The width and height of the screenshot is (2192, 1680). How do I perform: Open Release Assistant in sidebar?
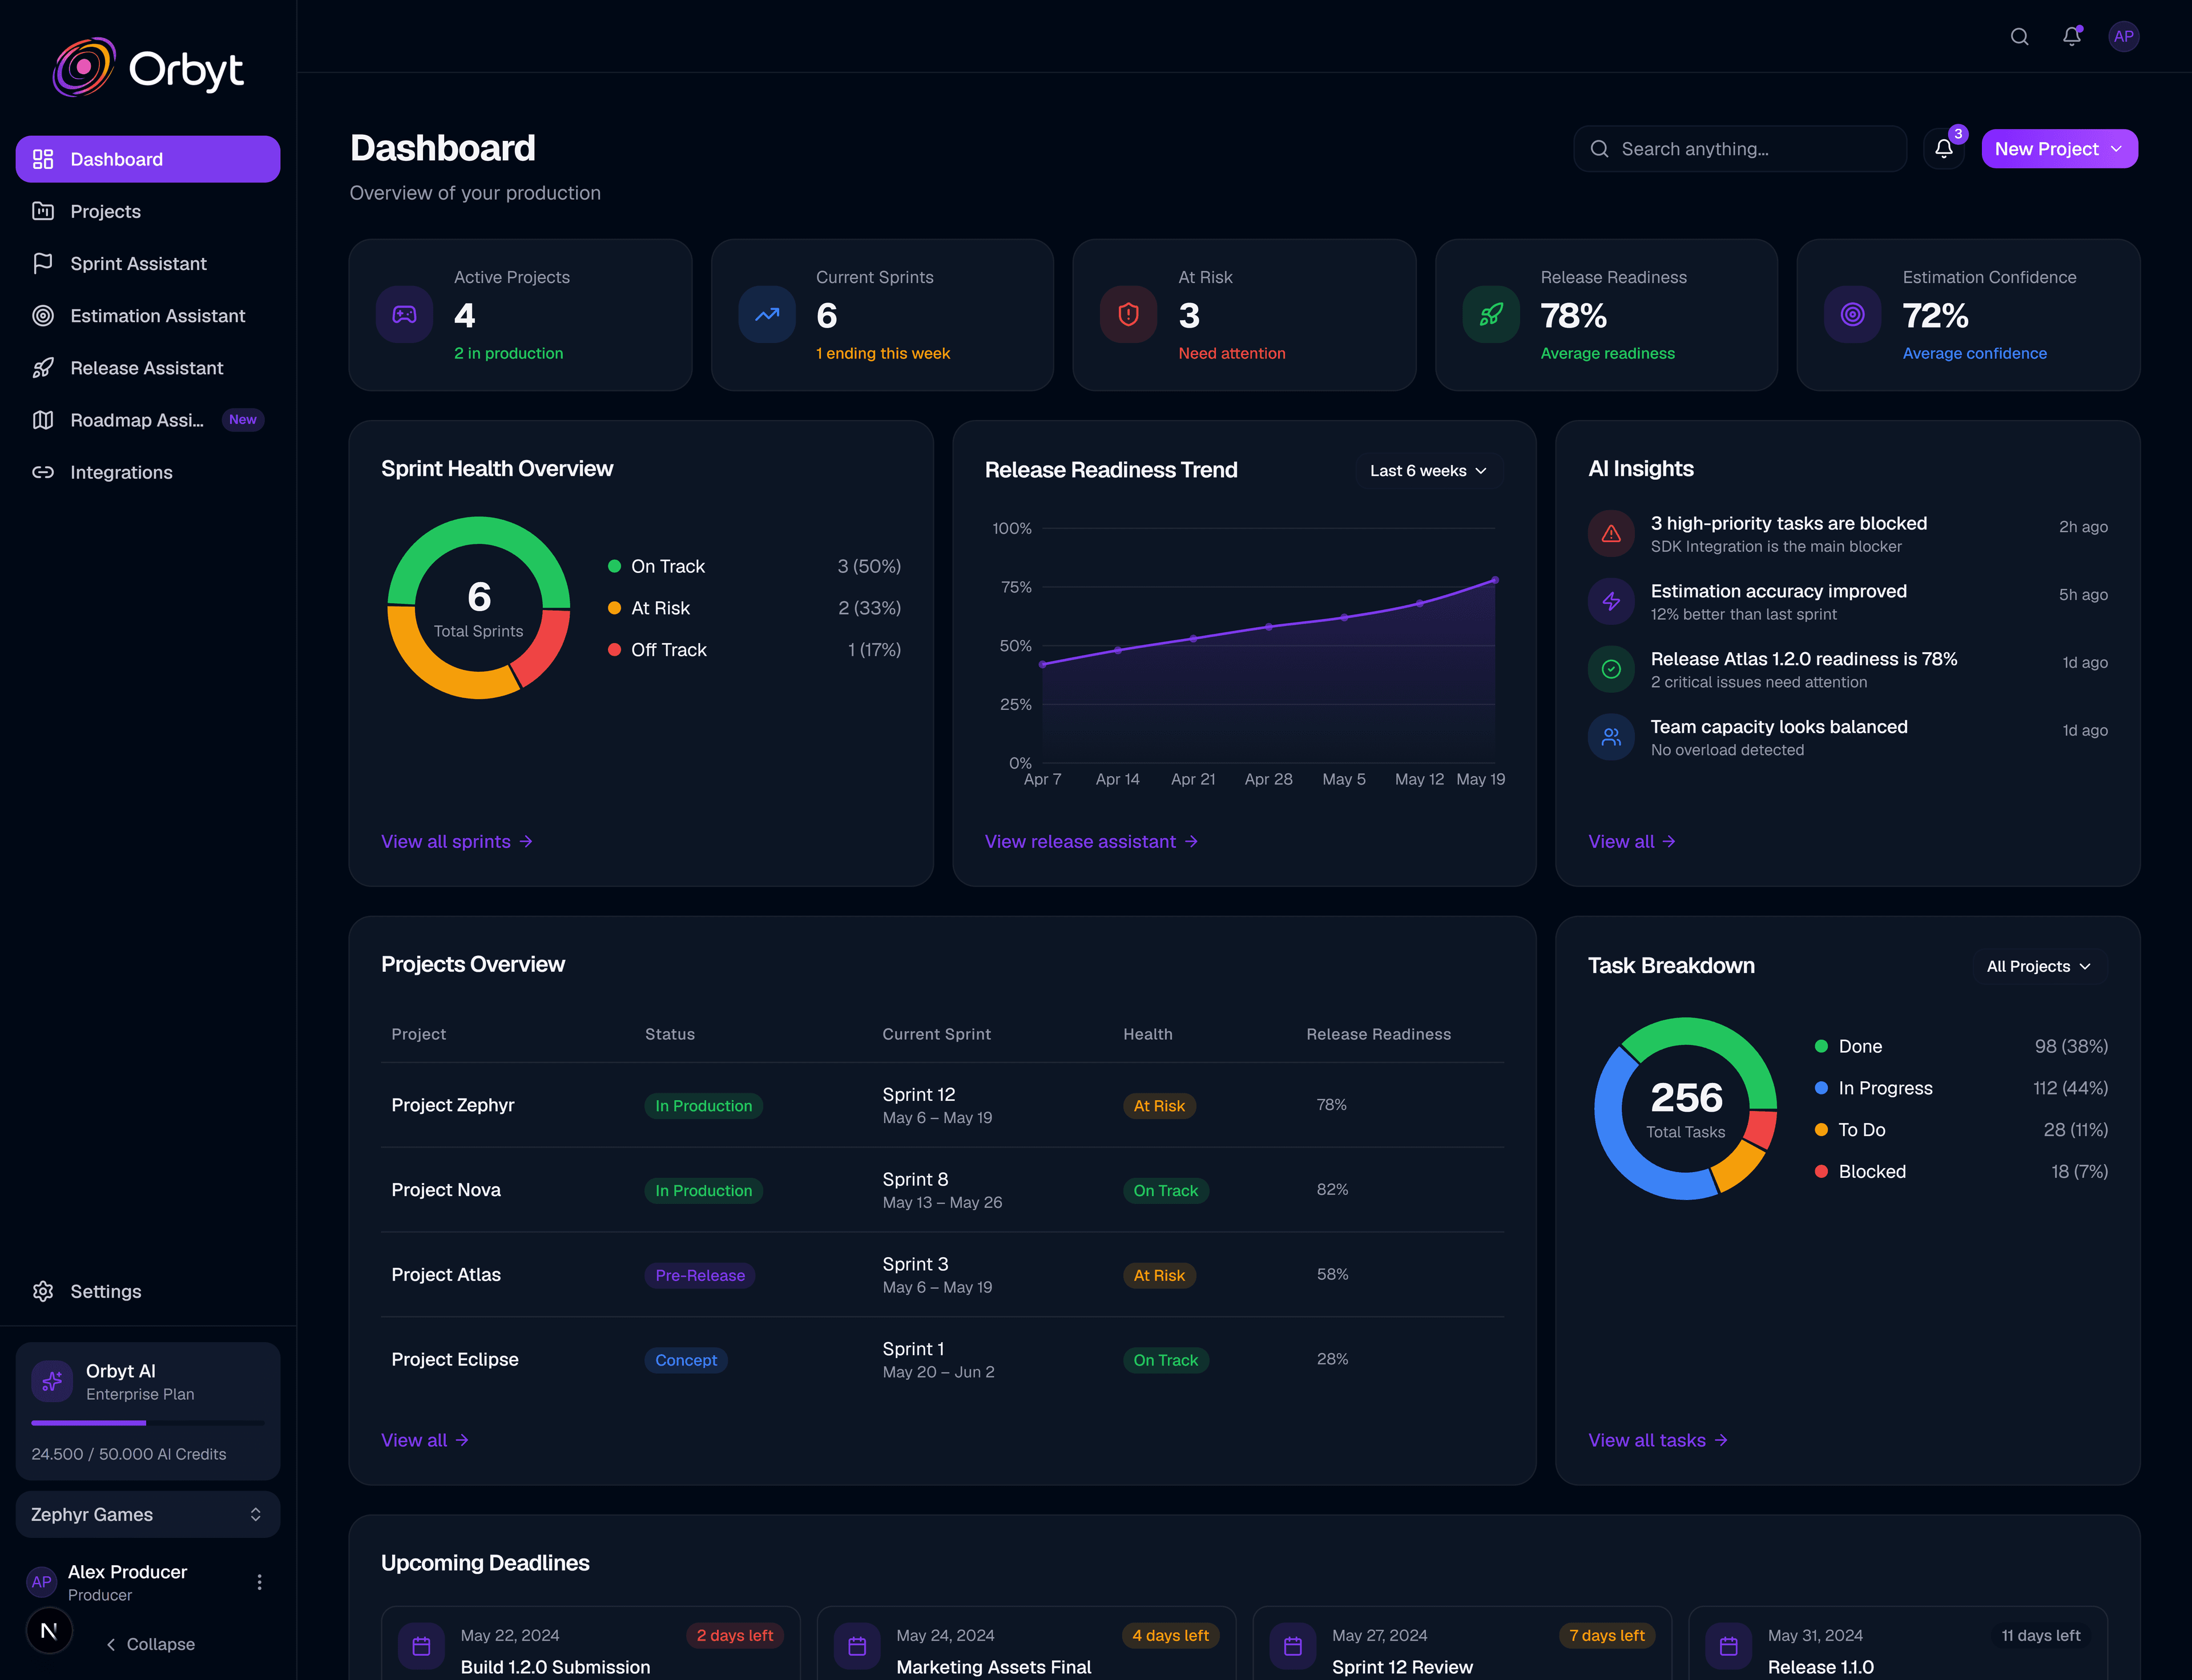pyautogui.click(x=148, y=368)
